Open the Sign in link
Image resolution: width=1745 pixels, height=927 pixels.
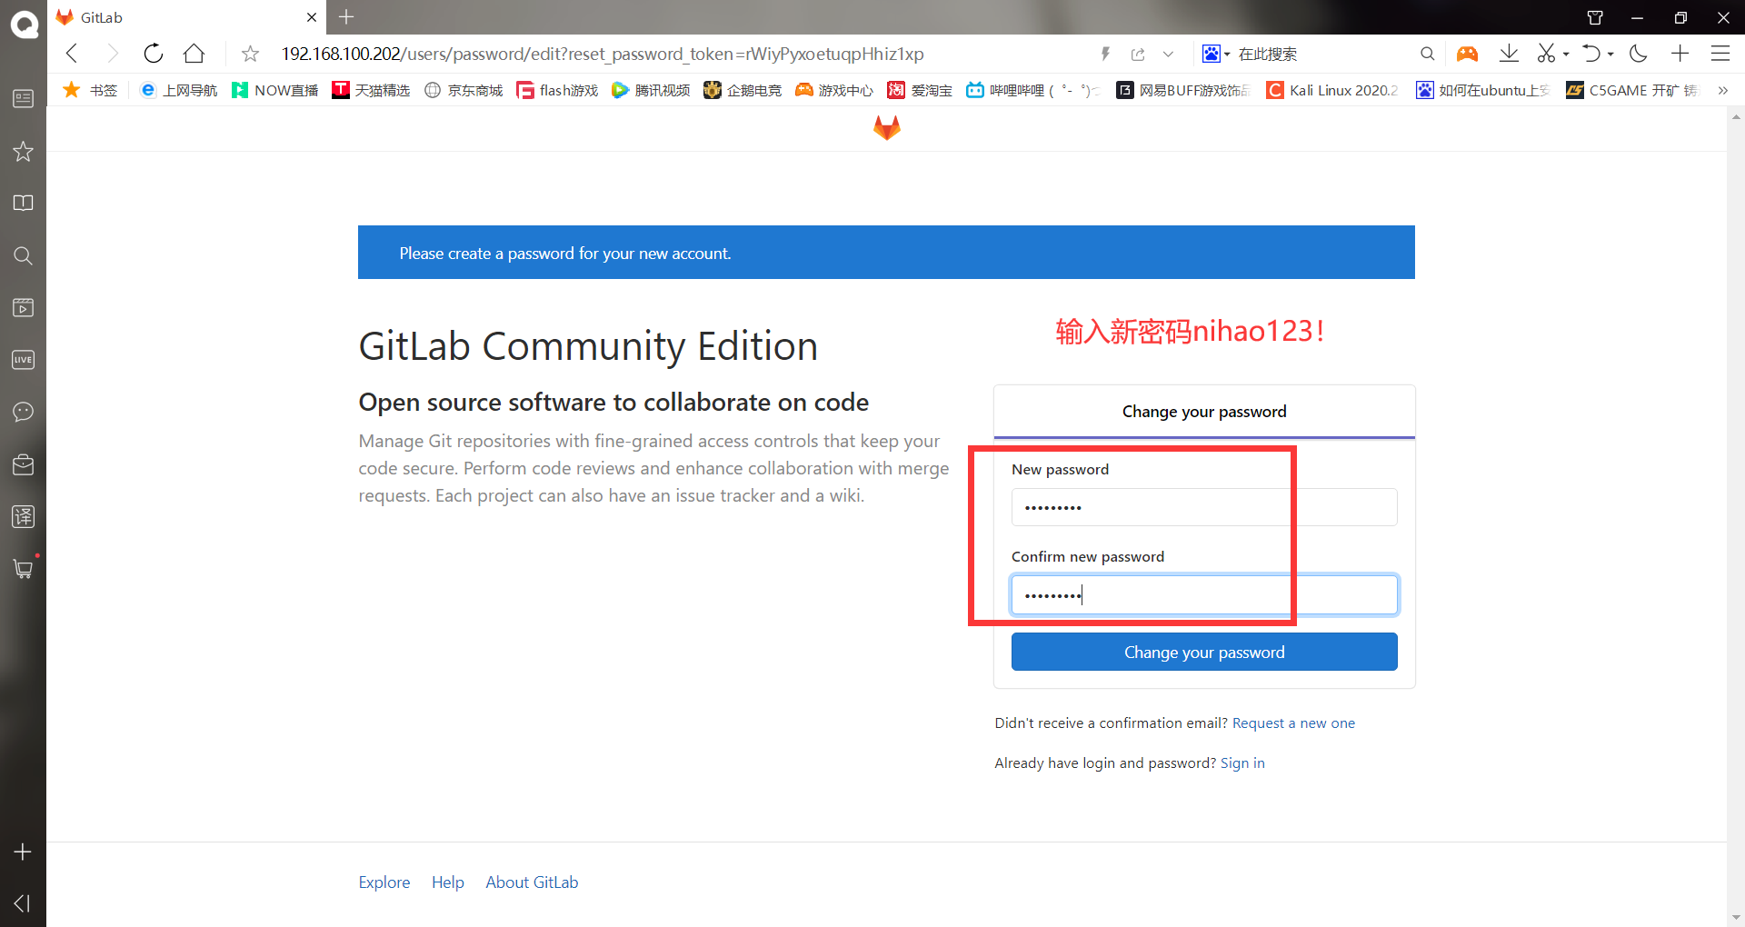(1242, 763)
